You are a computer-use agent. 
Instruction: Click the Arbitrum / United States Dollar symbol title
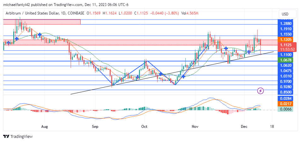point(32,13)
